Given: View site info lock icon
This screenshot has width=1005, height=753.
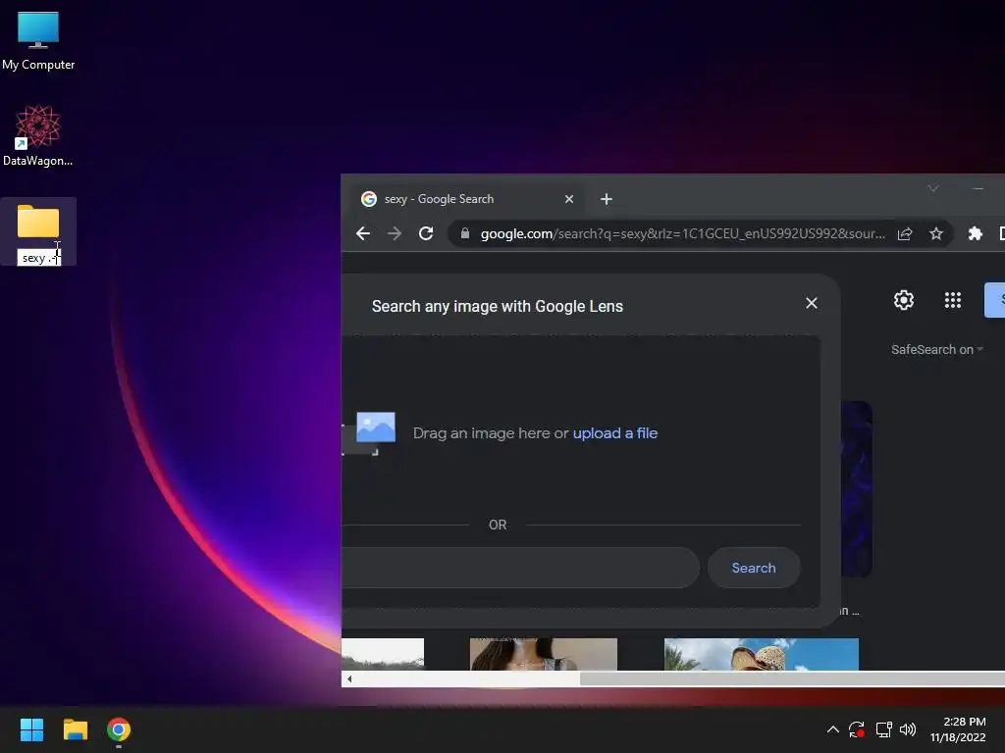Looking at the screenshot, I should [x=465, y=233].
